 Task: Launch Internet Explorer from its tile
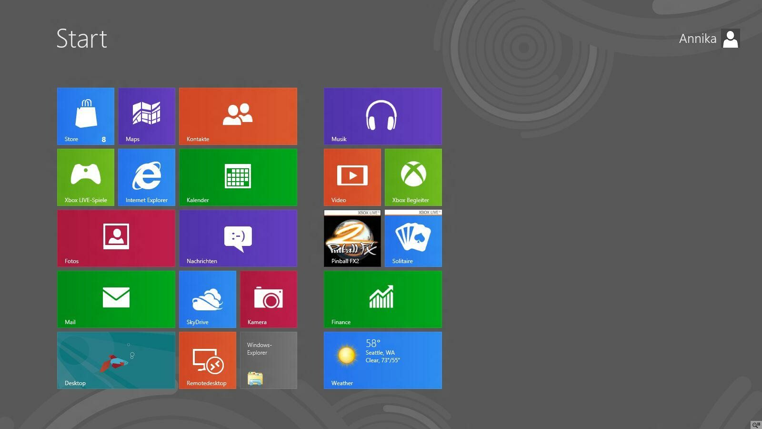(147, 177)
